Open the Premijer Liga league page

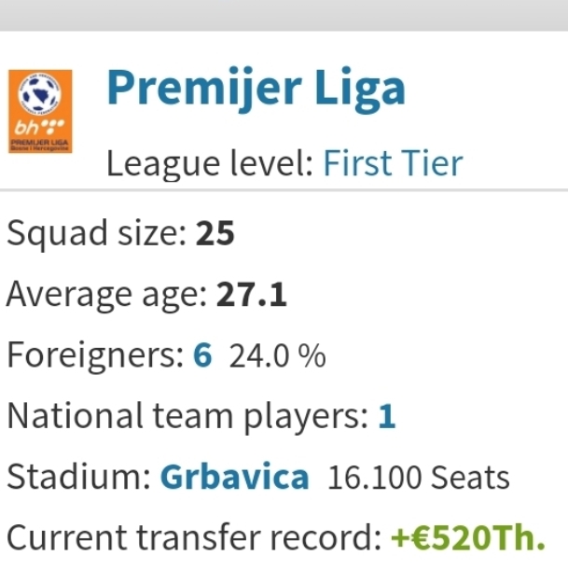pyautogui.click(x=256, y=90)
